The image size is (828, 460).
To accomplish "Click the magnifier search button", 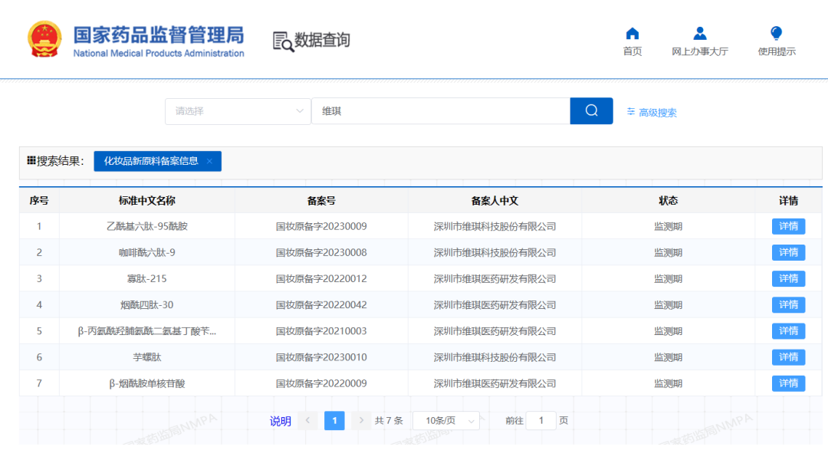I will [x=591, y=110].
